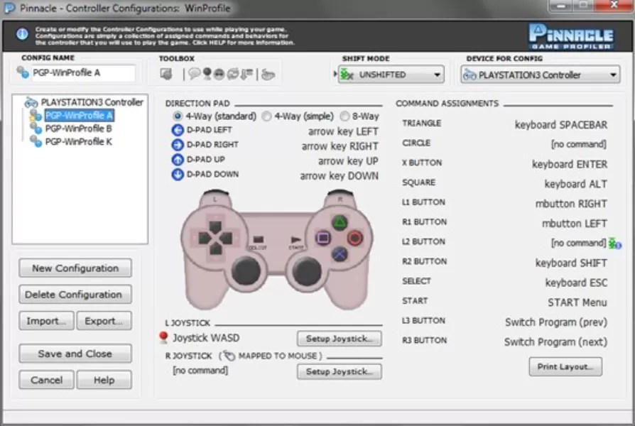Screen dimensions: 635x426
Task: Click the blue X button on the controller image
Action: [x=340, y=254]
